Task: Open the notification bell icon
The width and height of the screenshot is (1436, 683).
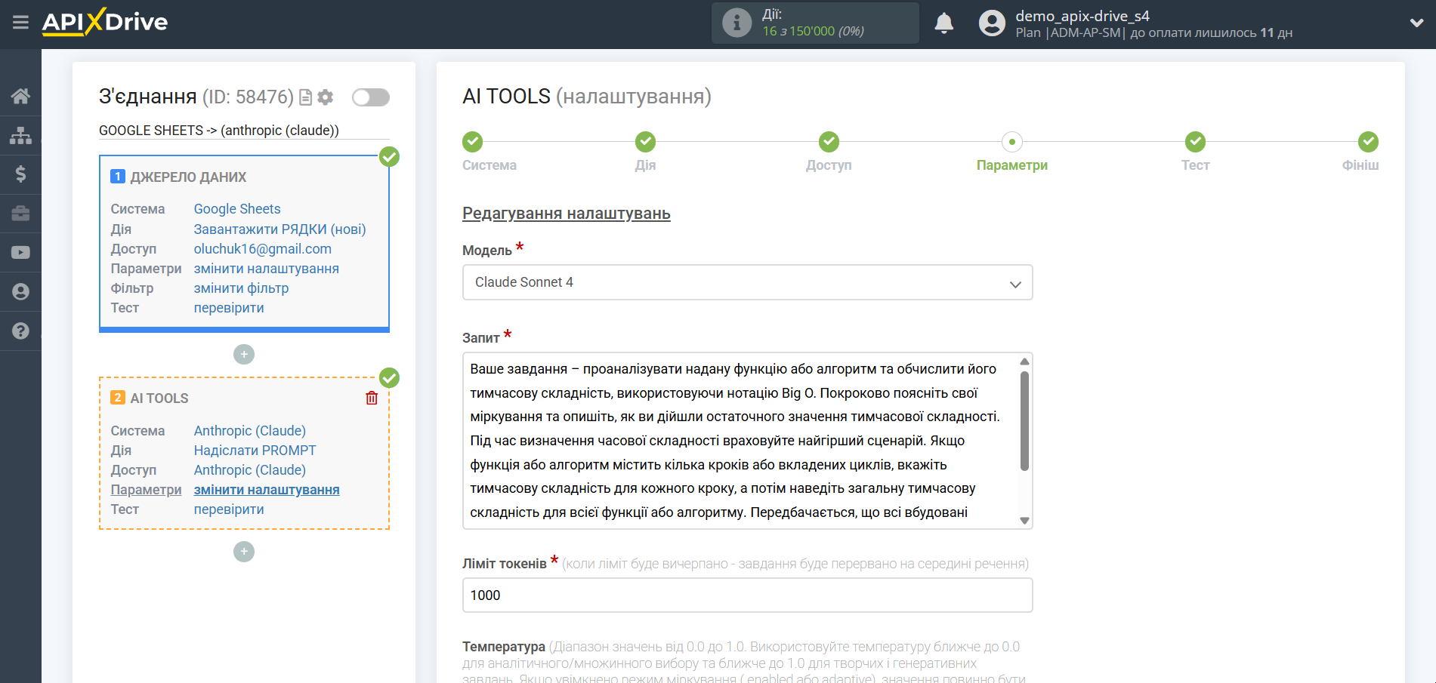Action: 943,23
